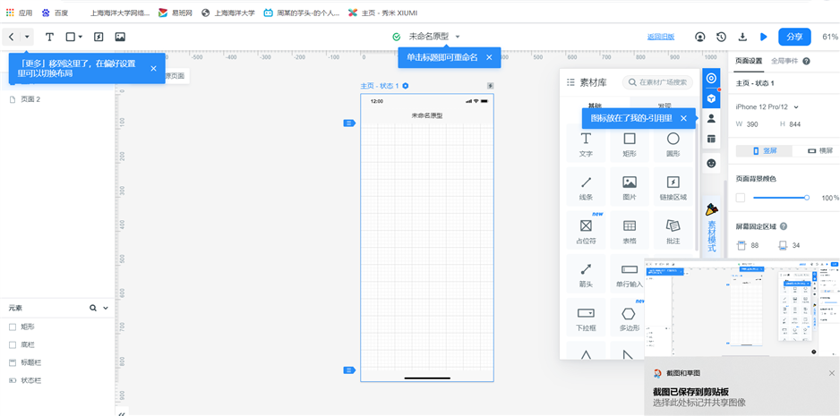Click the smiley face icon button
840x416 pixels.
(x=711, y=164)
